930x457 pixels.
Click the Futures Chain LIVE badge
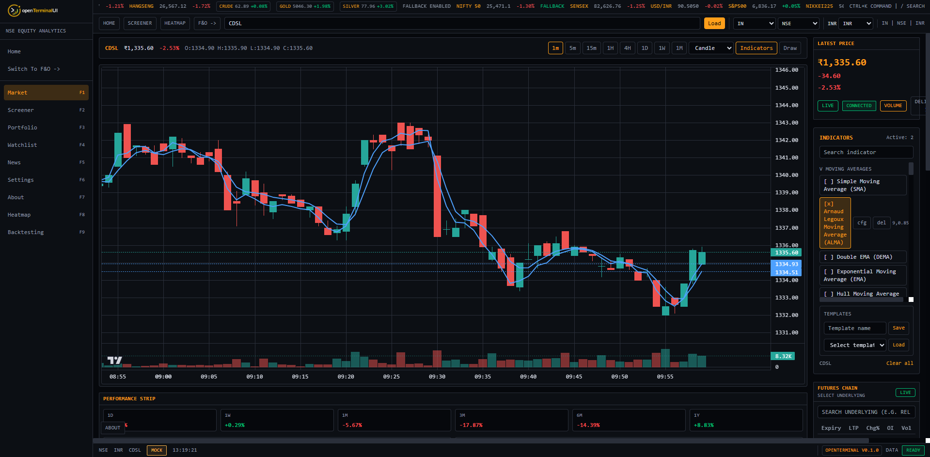click(905, 393)
